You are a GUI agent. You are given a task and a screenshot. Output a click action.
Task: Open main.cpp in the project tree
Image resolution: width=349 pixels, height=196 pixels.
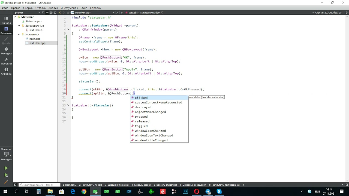click(x=35, y=39)
